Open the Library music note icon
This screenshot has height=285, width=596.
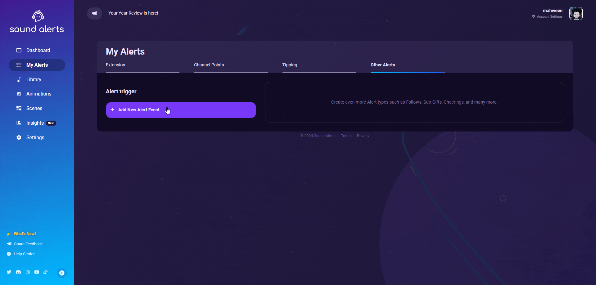[x=19, y=79]
